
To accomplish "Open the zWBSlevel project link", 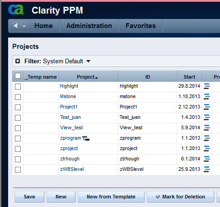I will (x=72, y=169).
